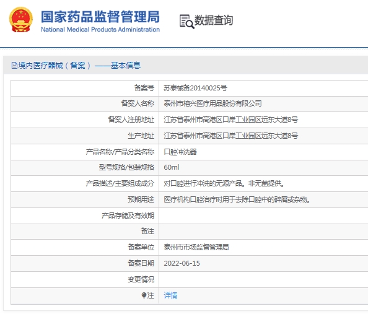Click intended use text 医疗机构口腔治疗时用于去除...
The image size is (368, 314).
pyautogui.click(x=206, y=199)
